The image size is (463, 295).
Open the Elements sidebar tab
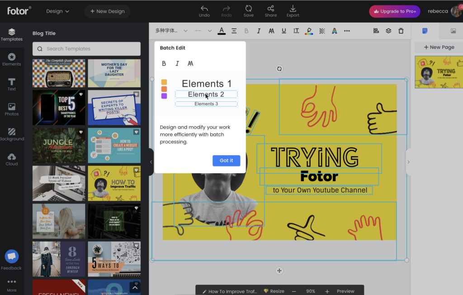(11, 59)
